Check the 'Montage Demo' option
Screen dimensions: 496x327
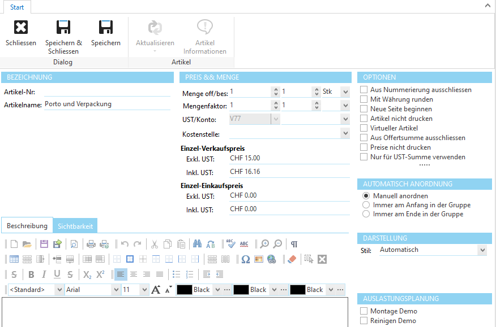click(x=364, y=311)
